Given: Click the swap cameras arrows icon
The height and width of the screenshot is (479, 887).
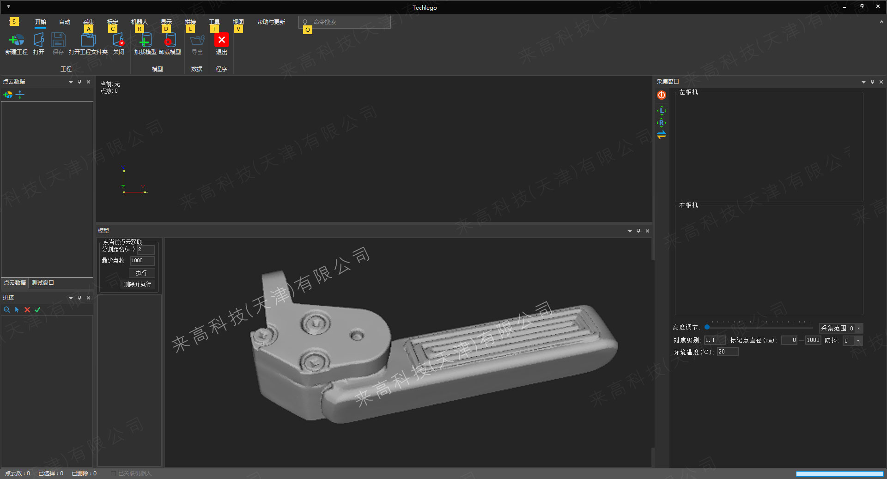Looking at the screenshot, I should [662, 135].
